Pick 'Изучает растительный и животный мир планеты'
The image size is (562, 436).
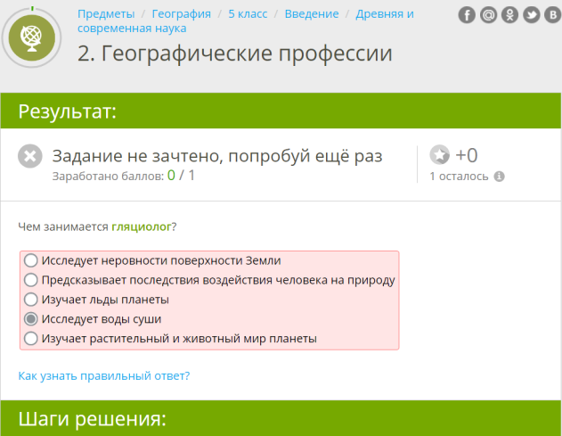pyautogui.click(x=31, y=339)
